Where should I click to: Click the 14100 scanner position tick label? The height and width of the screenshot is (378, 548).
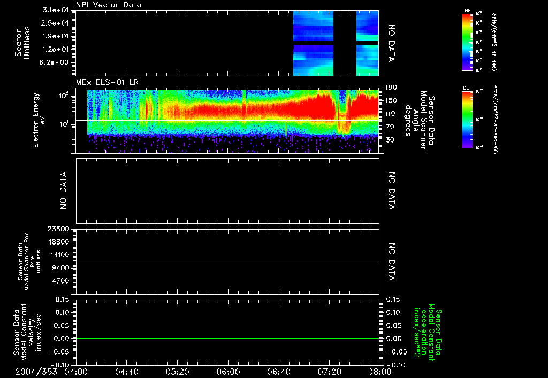pyautogui.click(x=58, y=255)
